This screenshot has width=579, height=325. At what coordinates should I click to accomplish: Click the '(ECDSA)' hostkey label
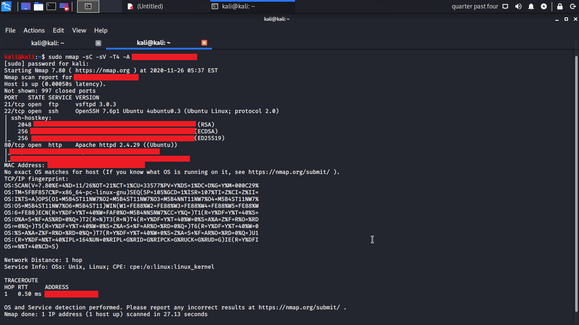click(x=206, y=131)
